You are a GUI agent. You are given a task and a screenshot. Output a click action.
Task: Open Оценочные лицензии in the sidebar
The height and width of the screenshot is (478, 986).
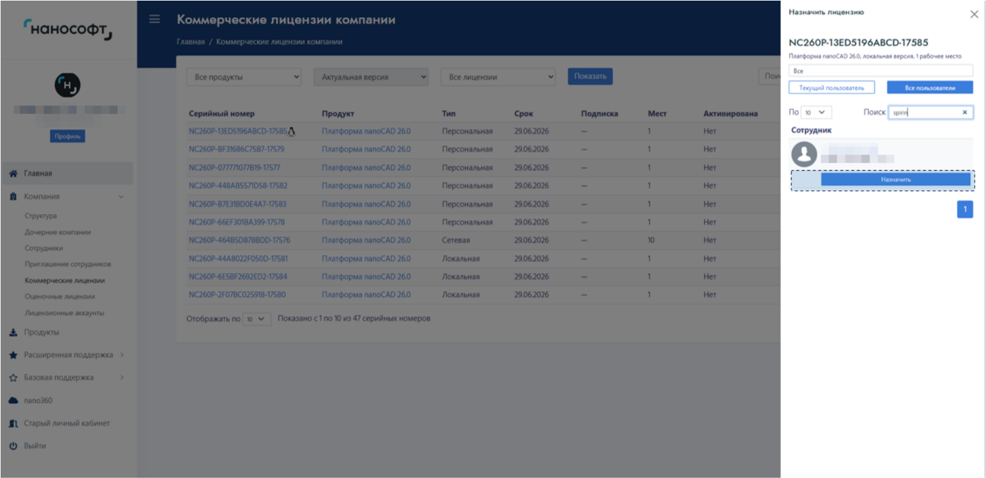coord(60,297)
